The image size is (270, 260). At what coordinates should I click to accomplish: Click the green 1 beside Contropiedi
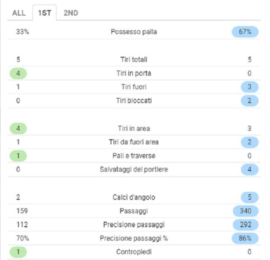tap(18, 252)
